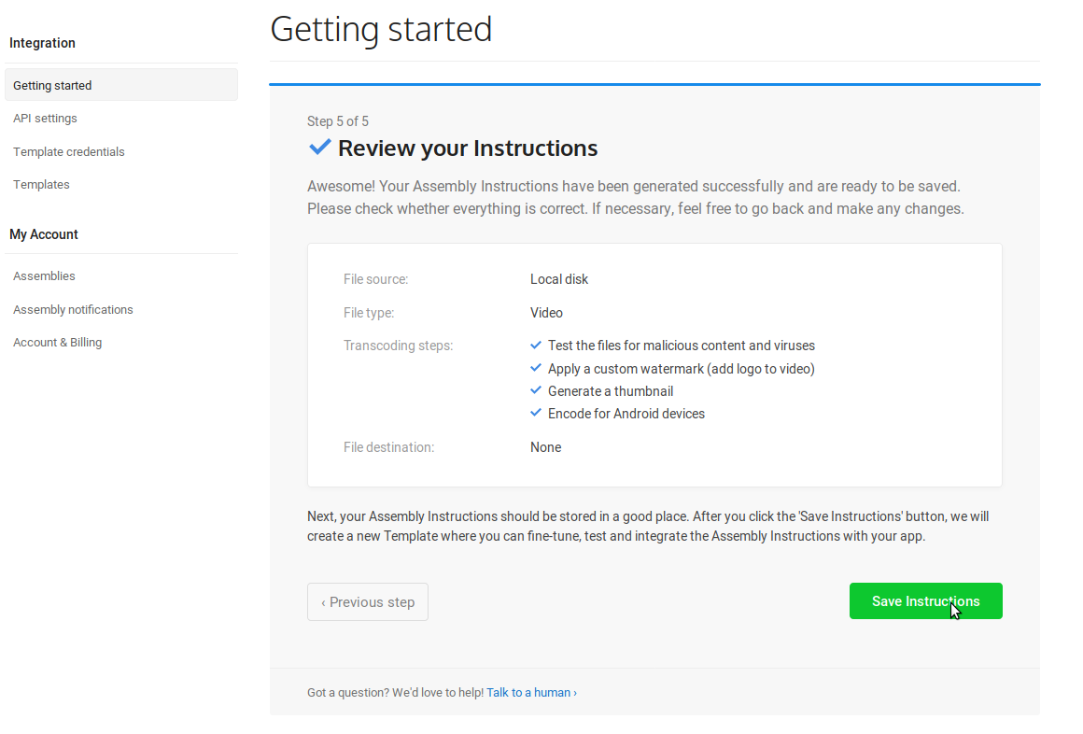Image resolution: width=1083 pixels, height=734 pixels.
Task: Go to API settings
Action: (45, 119)
